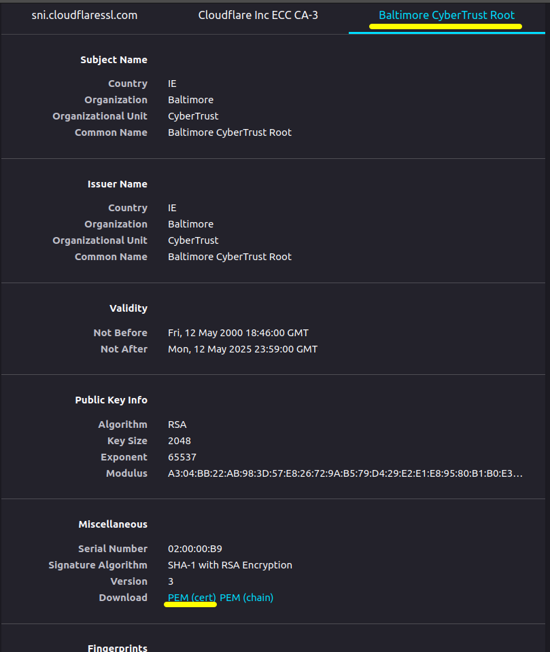Click the Validity section heading
The width and height of the screenshot is (550, 652).
[128, 308]
